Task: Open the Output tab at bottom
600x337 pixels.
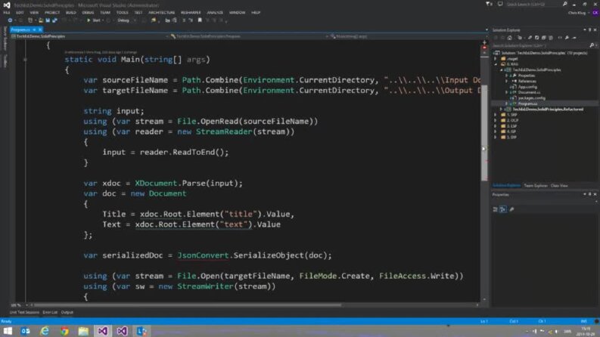Action: [x=67, y=313]
